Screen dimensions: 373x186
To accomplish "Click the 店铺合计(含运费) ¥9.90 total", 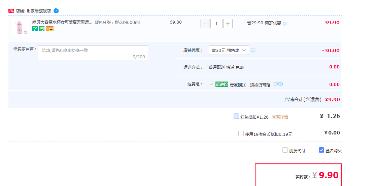I will click(312, 99).
